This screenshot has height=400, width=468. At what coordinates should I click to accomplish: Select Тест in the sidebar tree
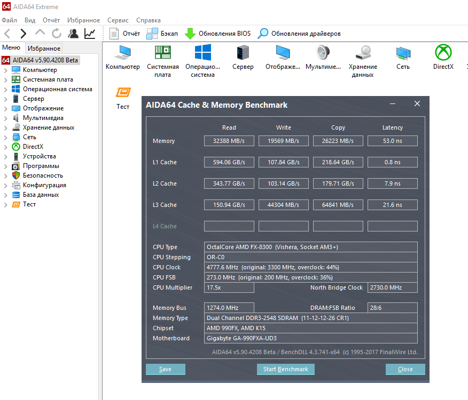click(x=29, y=204)
